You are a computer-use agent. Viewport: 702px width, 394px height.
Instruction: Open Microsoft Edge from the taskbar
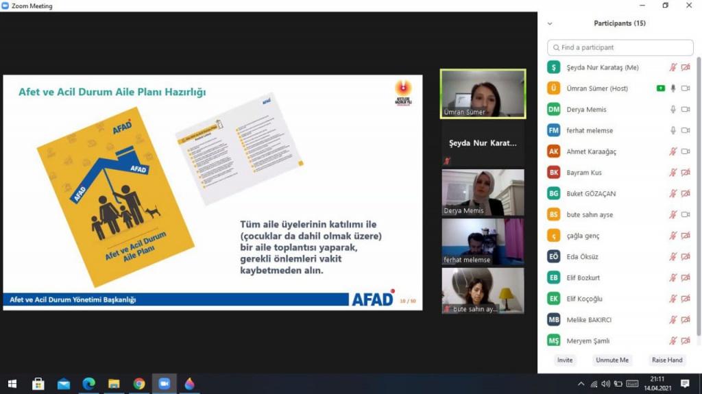pos(88,384)
